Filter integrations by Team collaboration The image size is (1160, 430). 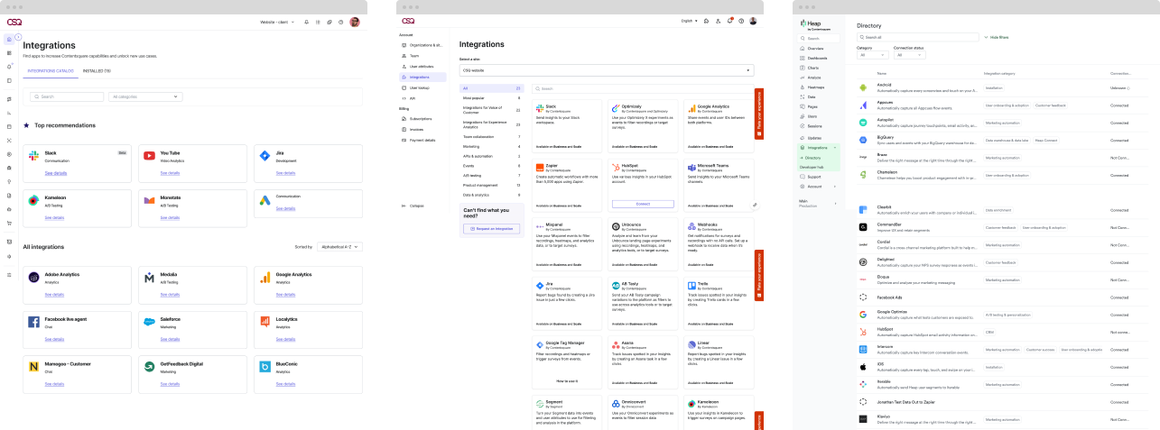(x=490, y=136)
